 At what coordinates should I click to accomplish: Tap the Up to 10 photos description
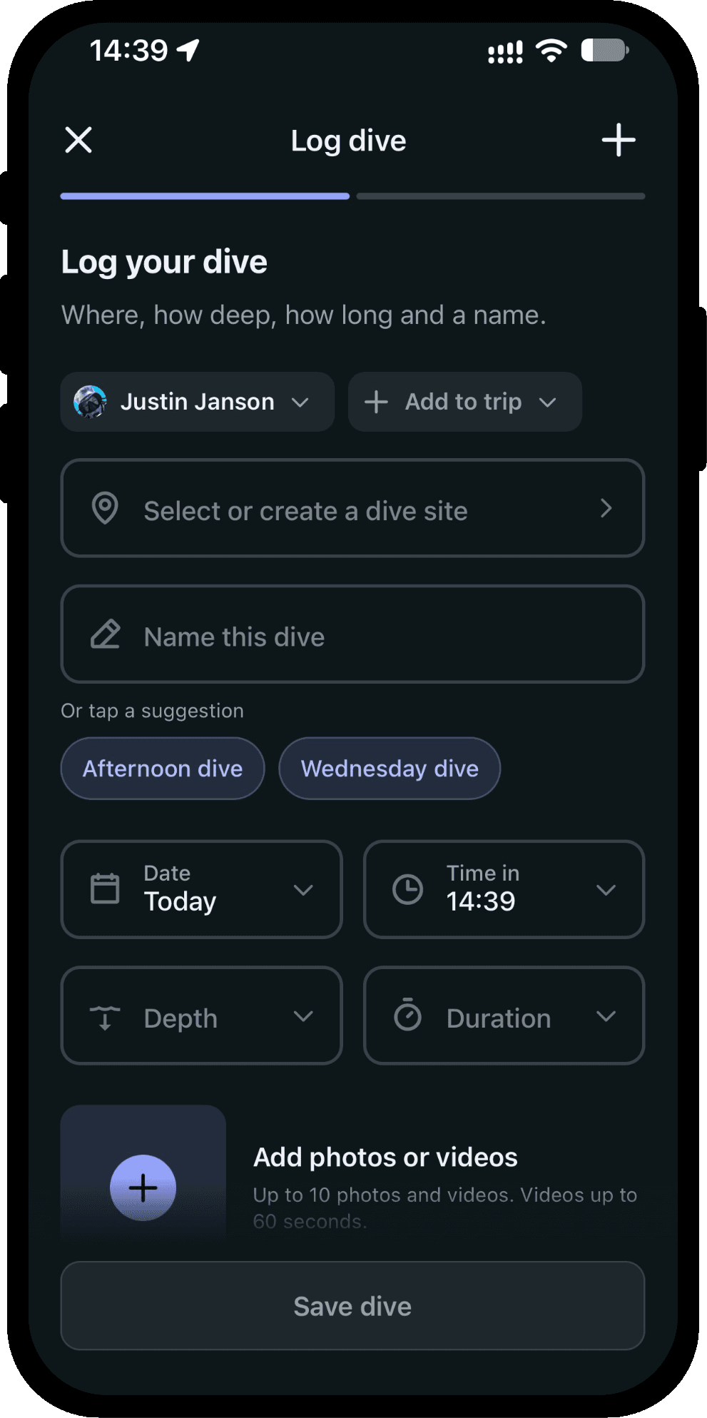click(x=445, y=1207)
